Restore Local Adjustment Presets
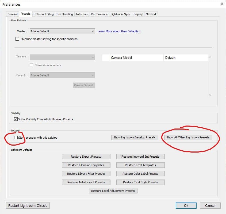Image resolution: width=226 pixels, height=214 pixels. tap(113, 191)
